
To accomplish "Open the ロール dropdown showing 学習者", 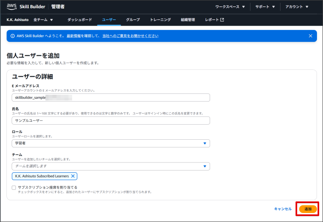I will pos(111,143).
